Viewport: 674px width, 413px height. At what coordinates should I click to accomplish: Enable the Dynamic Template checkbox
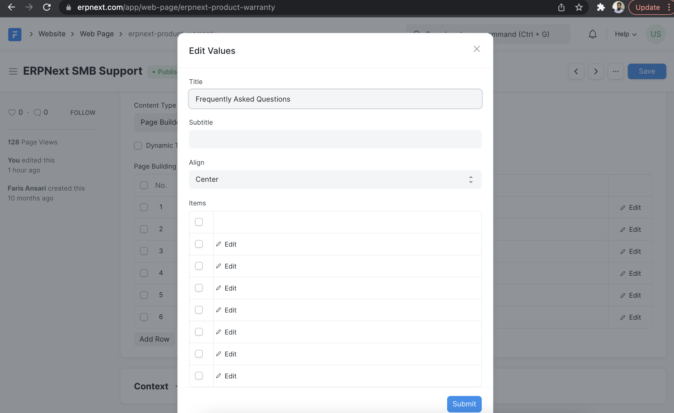click(138, 146)
